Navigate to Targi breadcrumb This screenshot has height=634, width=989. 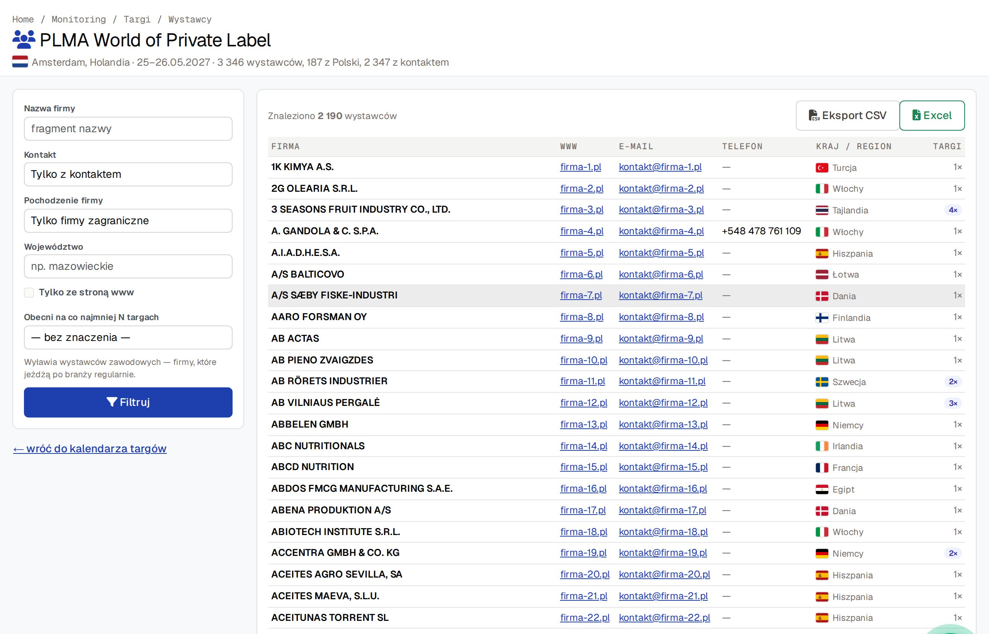[x=137, y=19]
